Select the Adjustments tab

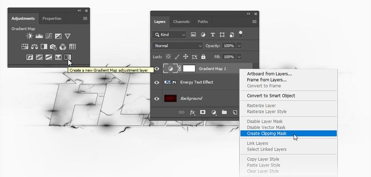click(x=23, y=18)
